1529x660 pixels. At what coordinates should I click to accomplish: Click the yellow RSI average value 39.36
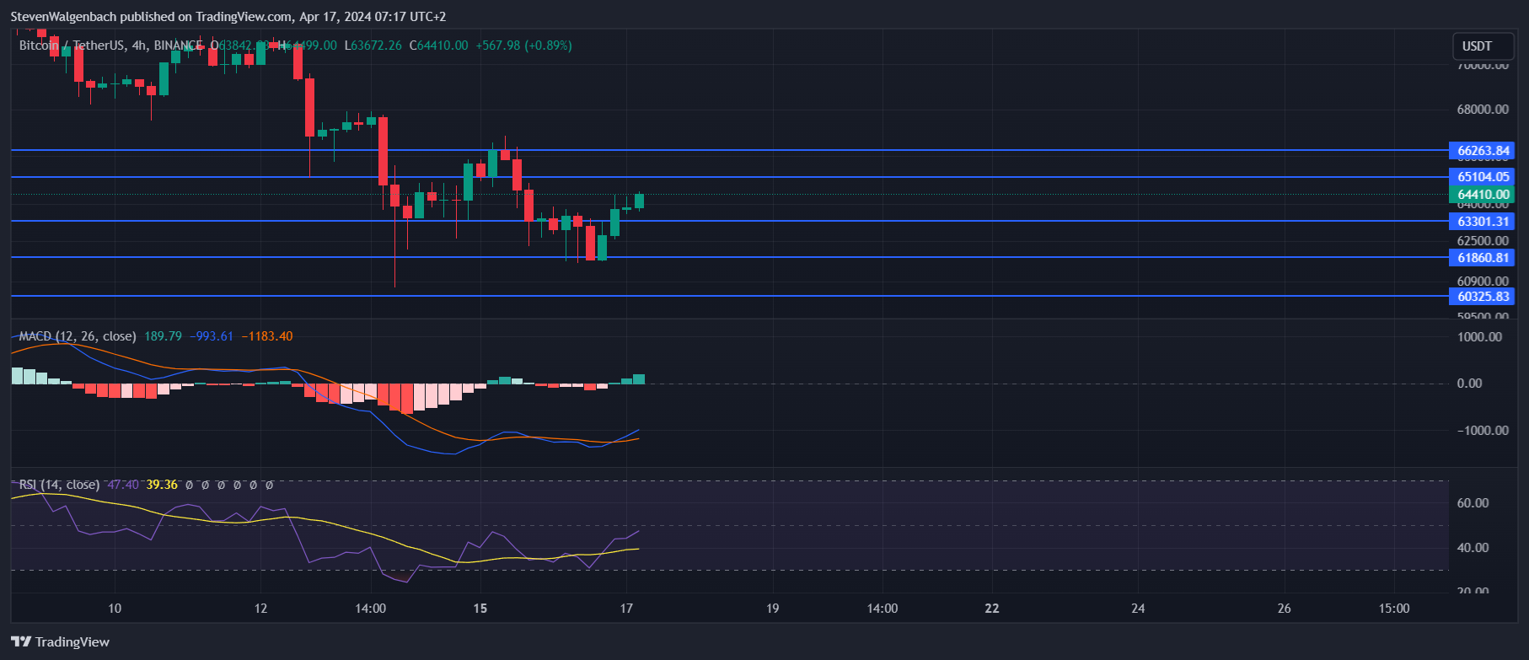pyautogui.click(x=162, y=485)
